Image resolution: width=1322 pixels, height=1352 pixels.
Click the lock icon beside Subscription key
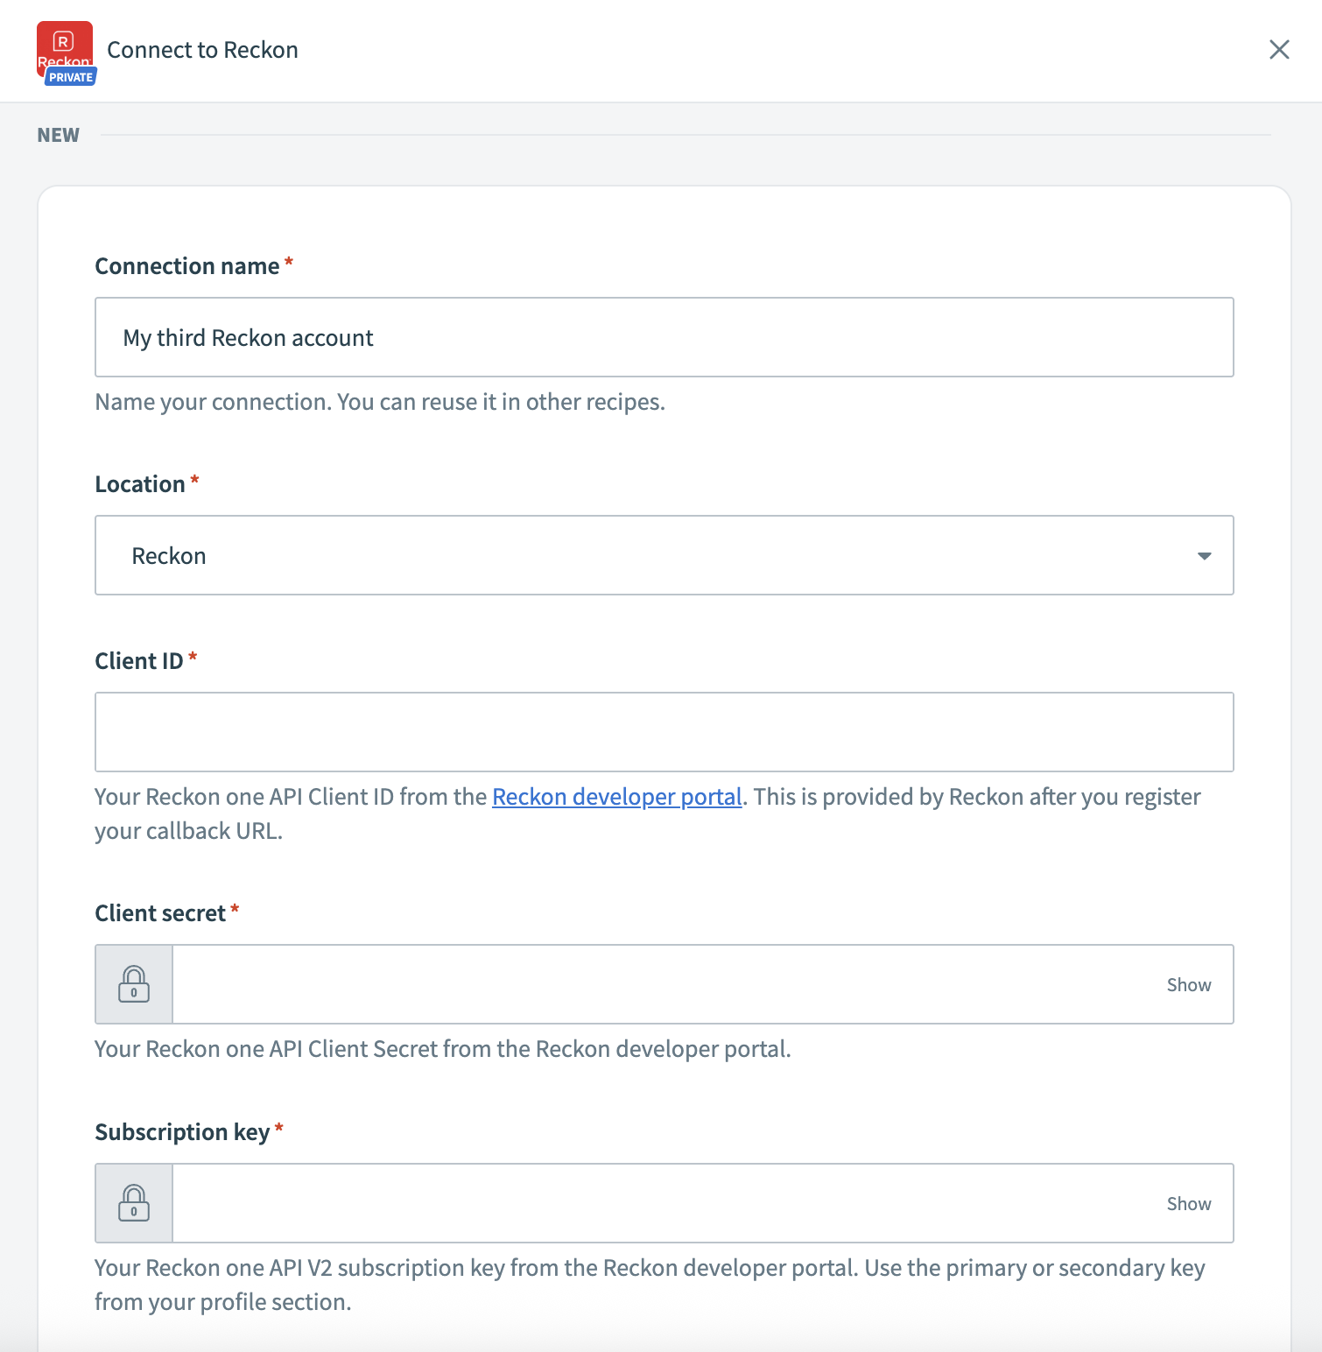134,1203
